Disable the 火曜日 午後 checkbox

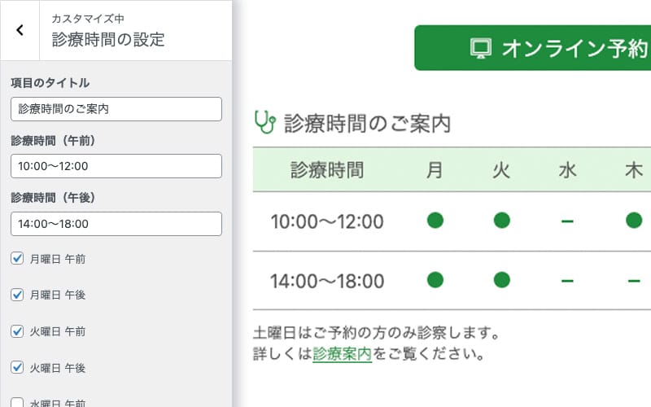17,368
